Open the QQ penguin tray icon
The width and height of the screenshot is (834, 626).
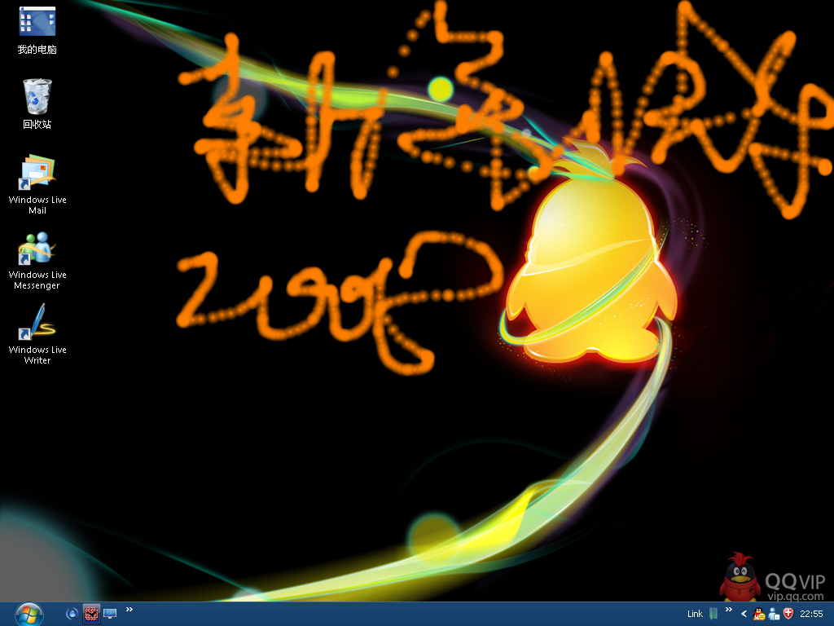[x=759, y=614]
